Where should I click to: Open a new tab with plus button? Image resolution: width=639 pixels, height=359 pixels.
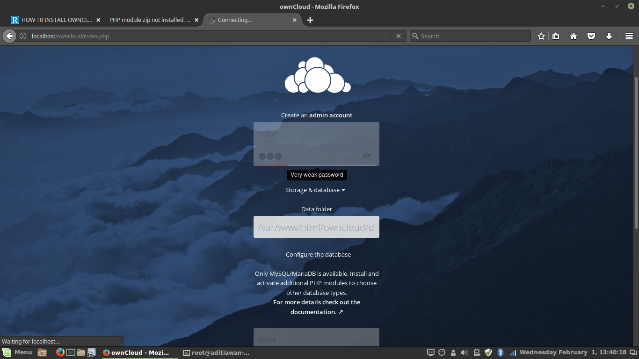310,20
